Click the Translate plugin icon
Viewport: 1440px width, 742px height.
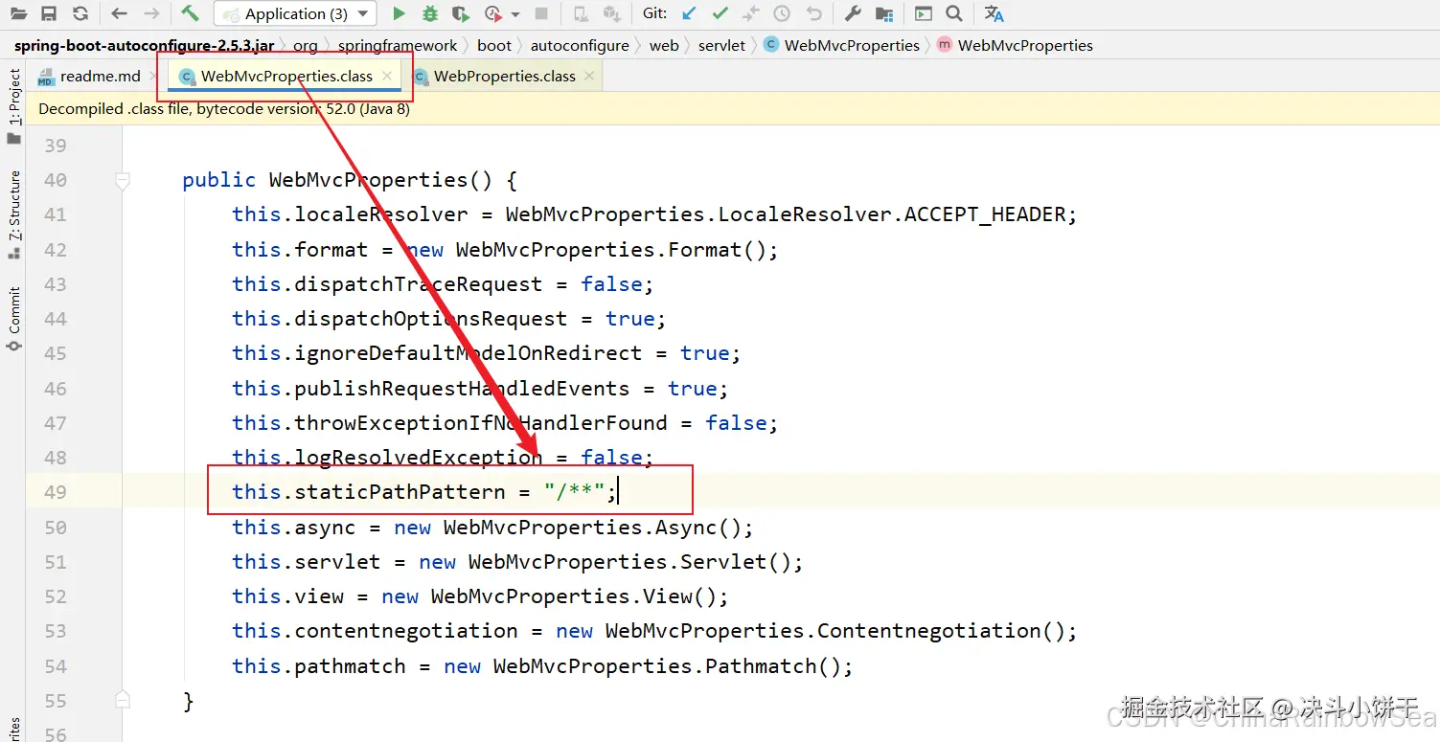pos(994,13)
